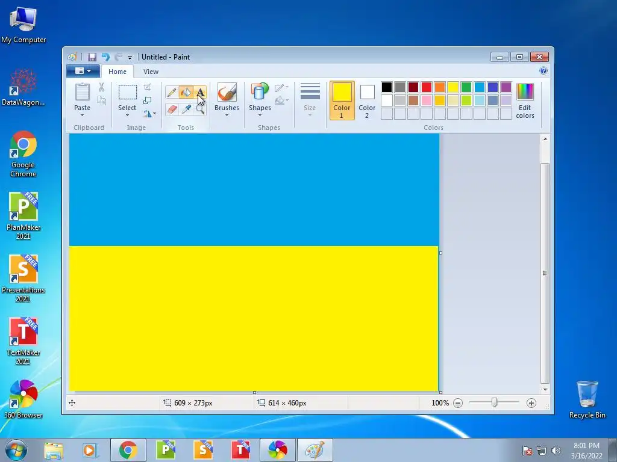Image resolution: width=617 pixels, height=462 pixels.
Task: Expand the Shapes dropdown arrow
Action: (260, 115)
